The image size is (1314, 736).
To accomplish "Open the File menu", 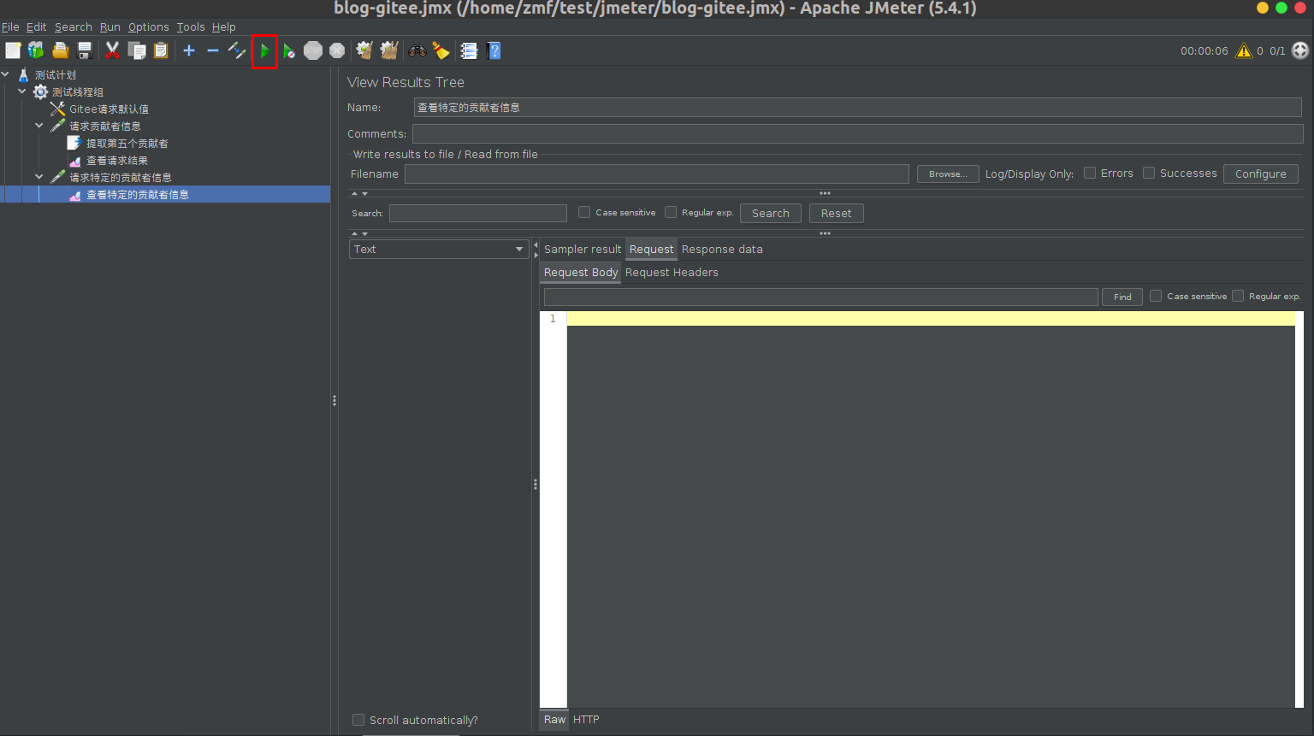I will pos(10,26).
